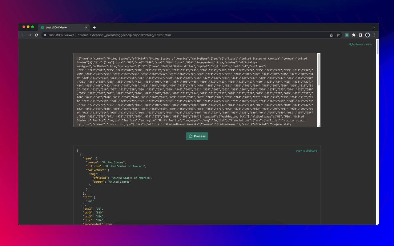Click the forward navigation arrow
Viewport: 394px width, 246px height.
[30, 35]
